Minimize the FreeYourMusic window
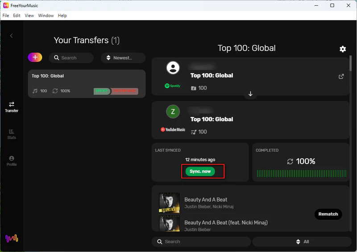Viewport: 357px width, 252px height. point(316,5)
